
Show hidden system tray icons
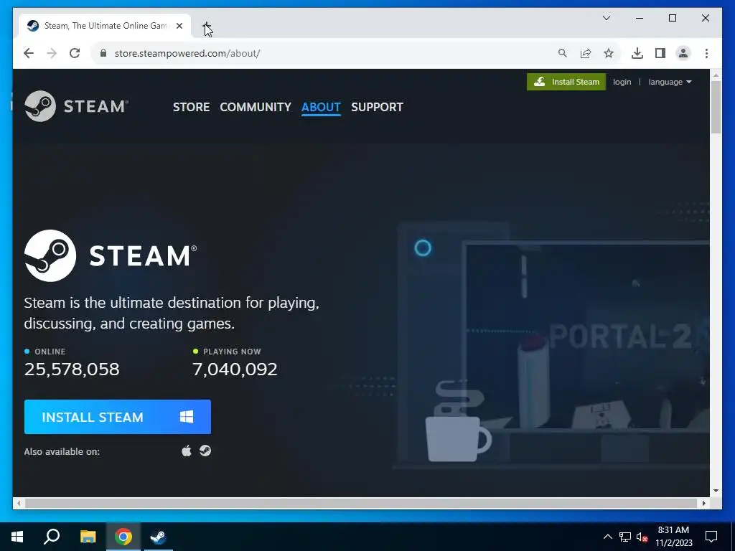coord(607,537)
